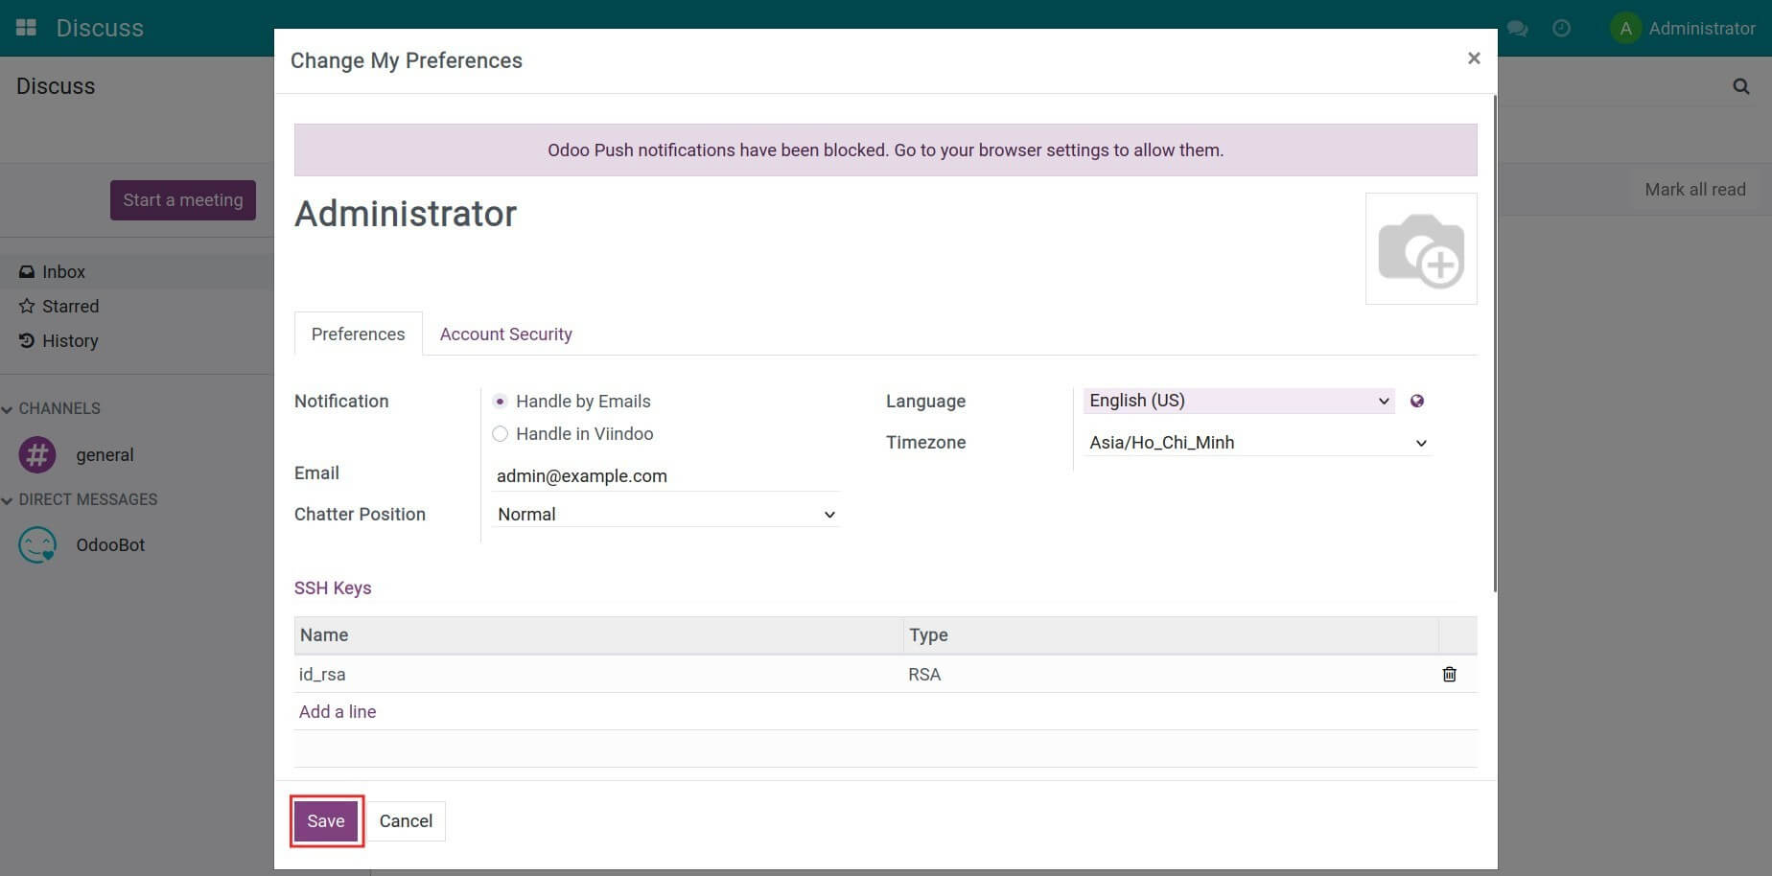Save the preference changes
The image size is (1772, 876).
tap(325, 820)
